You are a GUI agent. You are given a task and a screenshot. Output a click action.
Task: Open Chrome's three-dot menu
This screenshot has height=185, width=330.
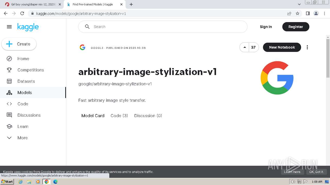[324, 13]
